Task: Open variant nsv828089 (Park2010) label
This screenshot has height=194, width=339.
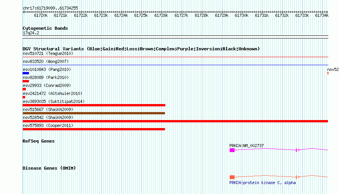Action: pyautogui.click(x=46, y=77)
